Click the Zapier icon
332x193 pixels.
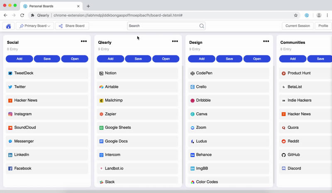[x=101, y=114]
